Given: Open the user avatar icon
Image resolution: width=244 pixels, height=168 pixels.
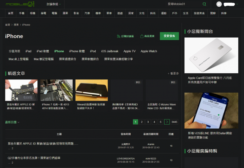Looking at the screenshot, I should point(219,4).
